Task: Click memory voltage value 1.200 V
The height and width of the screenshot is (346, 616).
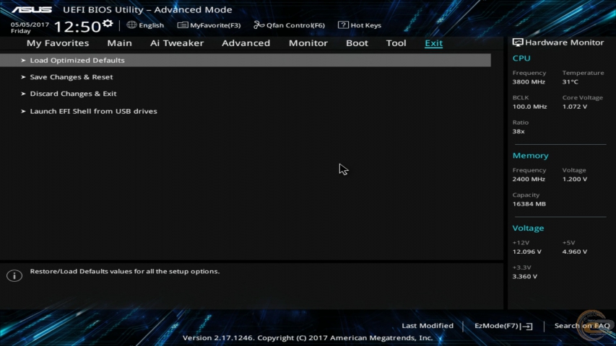Action: click(575, 179)
